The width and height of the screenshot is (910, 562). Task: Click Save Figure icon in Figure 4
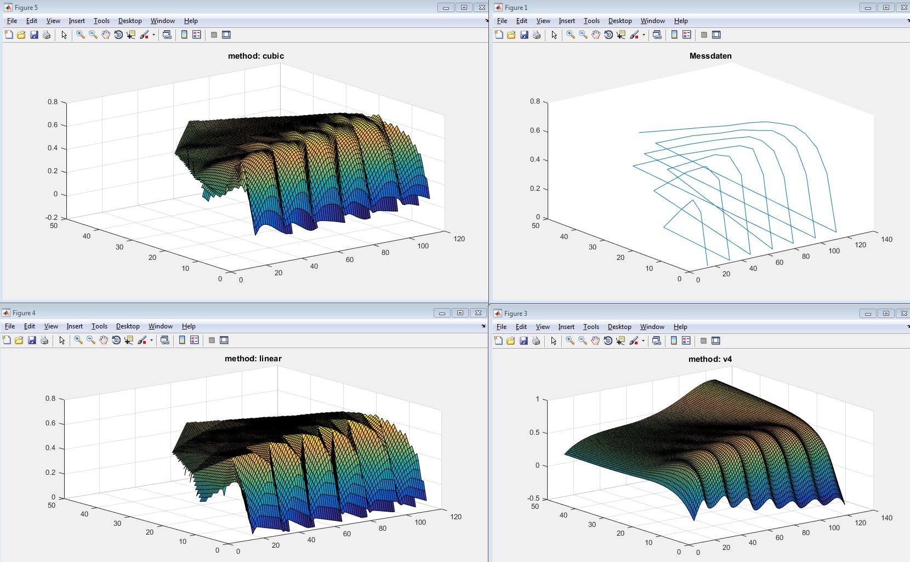coord(32,340)
